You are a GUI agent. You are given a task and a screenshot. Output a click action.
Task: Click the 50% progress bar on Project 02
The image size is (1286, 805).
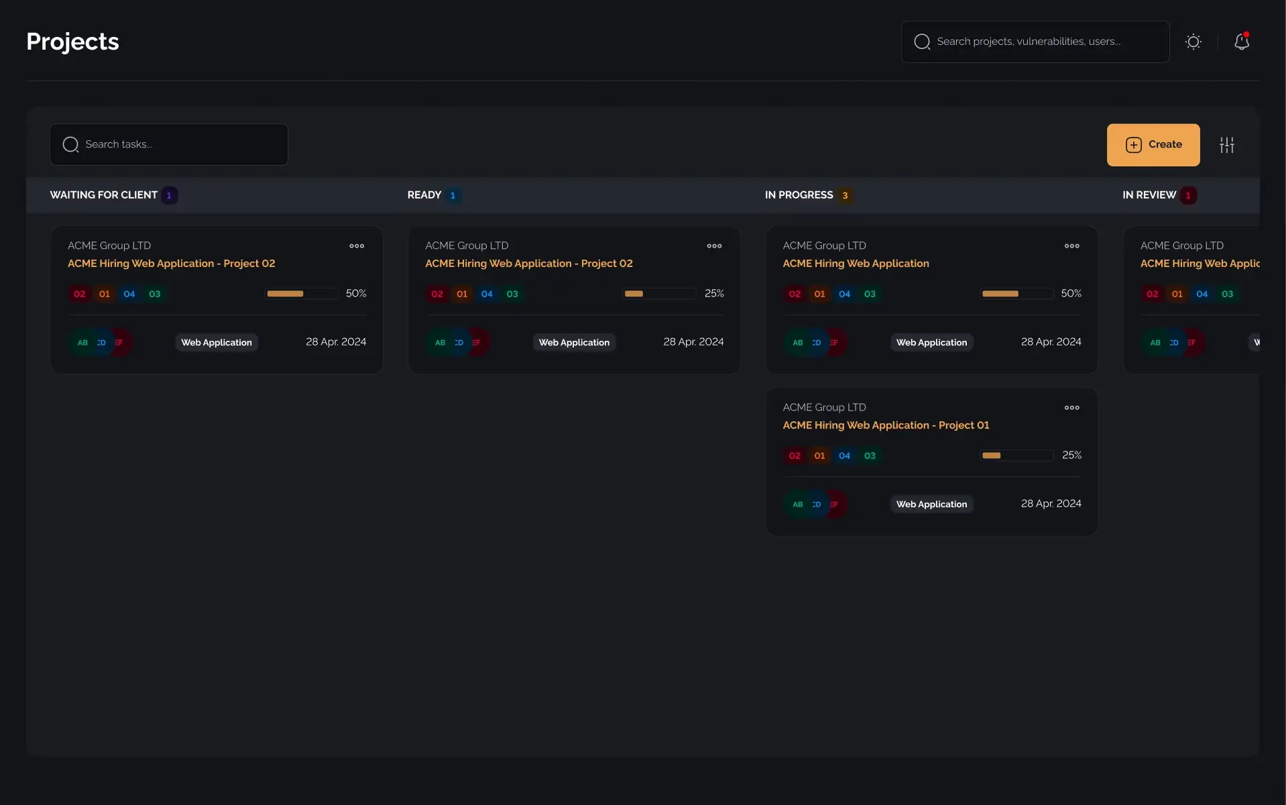301,293
